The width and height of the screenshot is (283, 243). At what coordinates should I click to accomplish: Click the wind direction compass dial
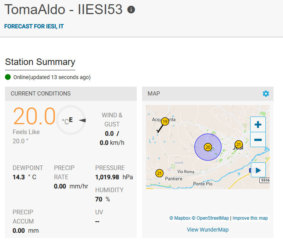pos(71,120)
